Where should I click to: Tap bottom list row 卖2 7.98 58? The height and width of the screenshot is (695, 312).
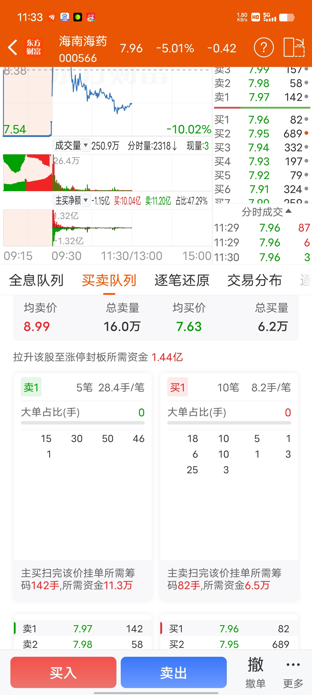click(83, 643)
